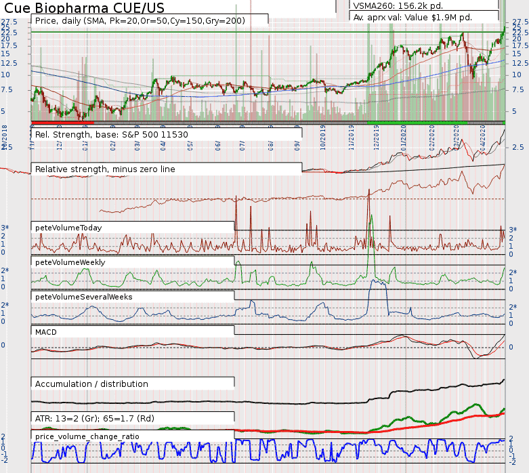Screen dimensions: 529x473
Task: Select the 'MACD' panel label
Action: [x=46, y=332]
